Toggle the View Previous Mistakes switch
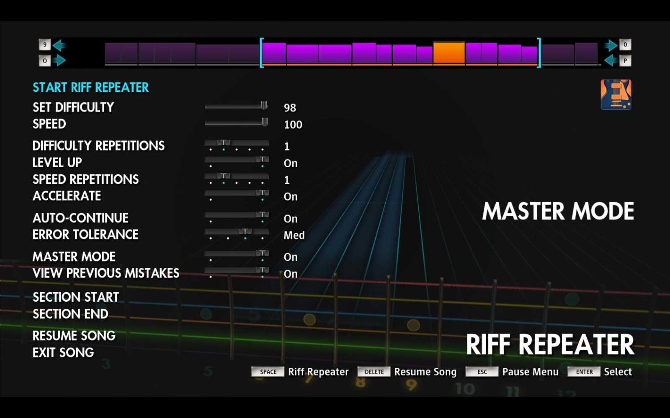Screen dimensions: 670x418 (237, 272)
